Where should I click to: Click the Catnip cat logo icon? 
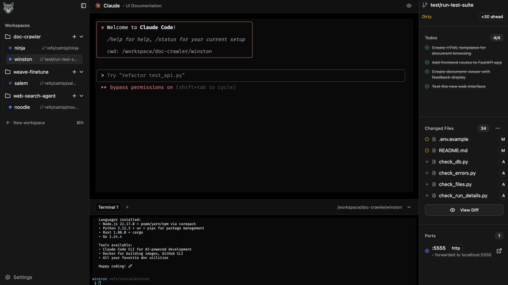[x=8, y=7]
